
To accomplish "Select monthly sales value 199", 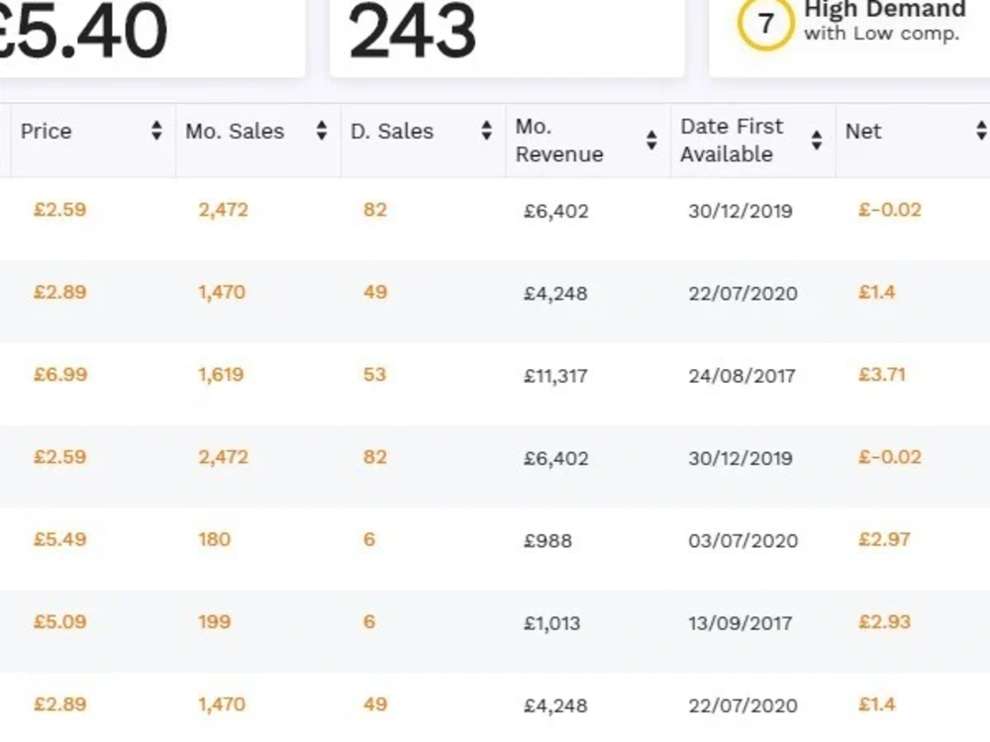I will pos(215,622).
